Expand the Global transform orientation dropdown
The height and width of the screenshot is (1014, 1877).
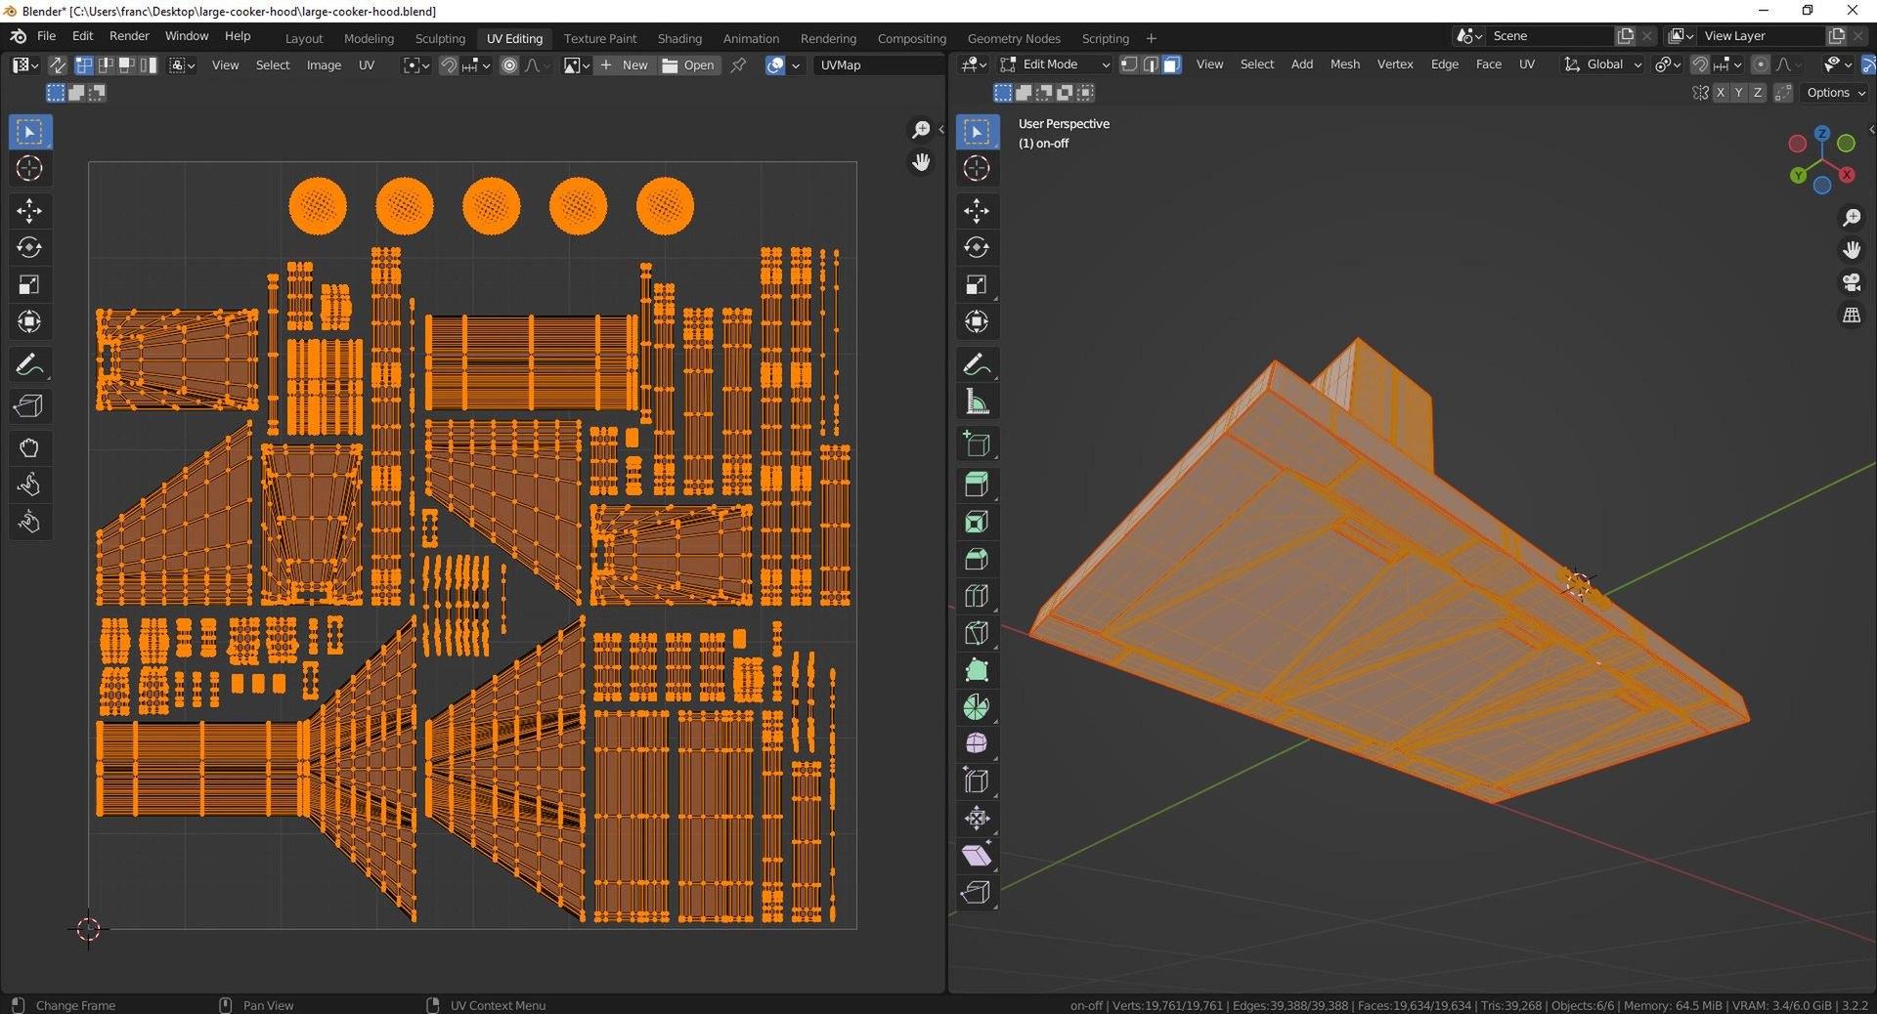pyautogui.click(x=1603, y=64)
